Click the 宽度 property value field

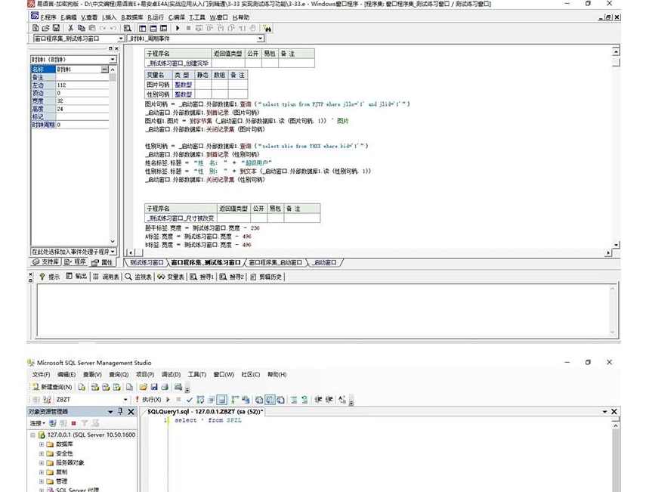point(82,101)
